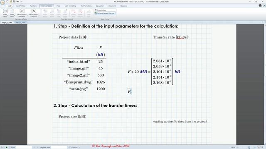This screenshot has width=266, height=149.
Task: Expand the find Options dropdown
Action: tap(76, 147)
